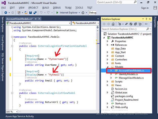Click the Save toolbar icon
Viewport: 158px width, 119px height.
coord(30,13)
